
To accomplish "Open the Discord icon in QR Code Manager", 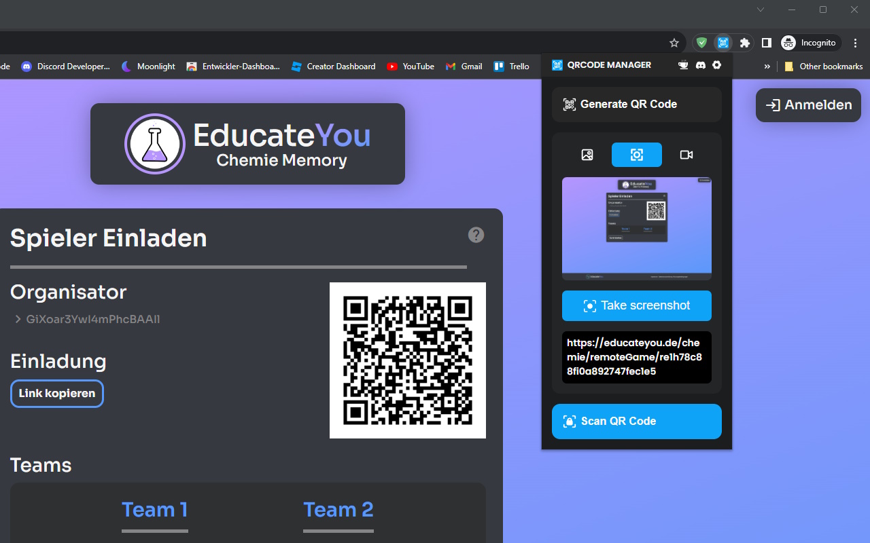I will 699,64.
